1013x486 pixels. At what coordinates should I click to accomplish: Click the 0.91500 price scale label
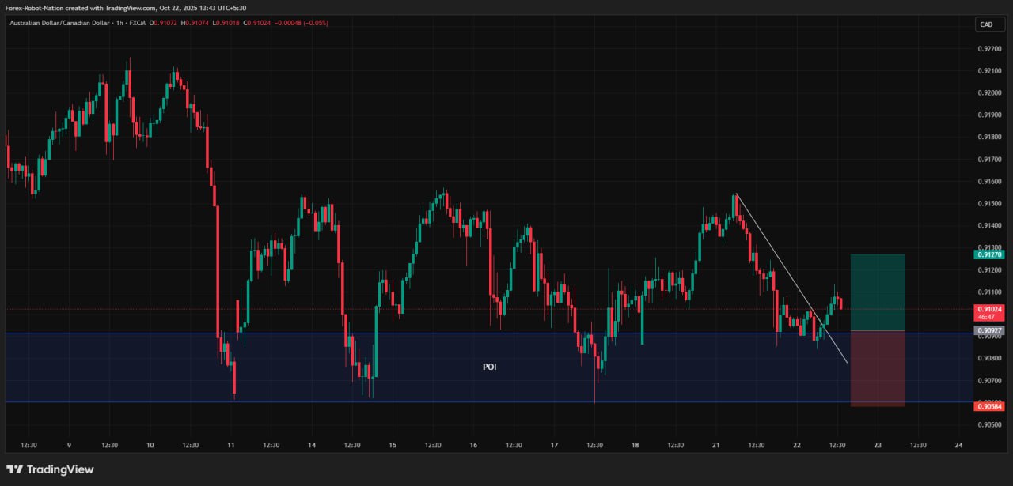pyautogui.click(x=990, y=204)
